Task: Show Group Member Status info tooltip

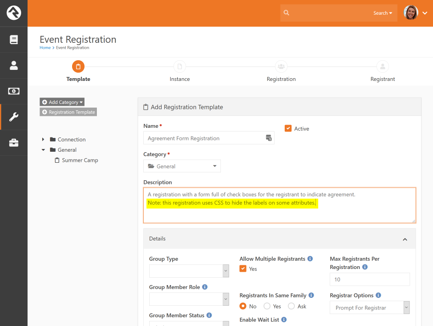Action: click(x=209, y=315)
